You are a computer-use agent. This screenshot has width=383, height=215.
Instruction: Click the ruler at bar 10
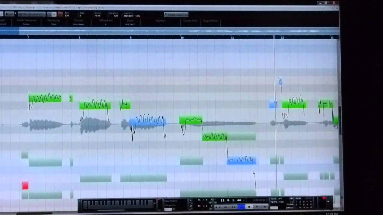click(182, 37)
